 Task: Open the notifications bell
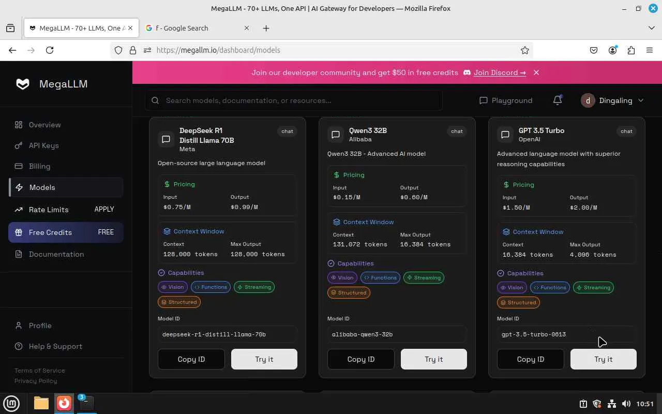[558, 100]
